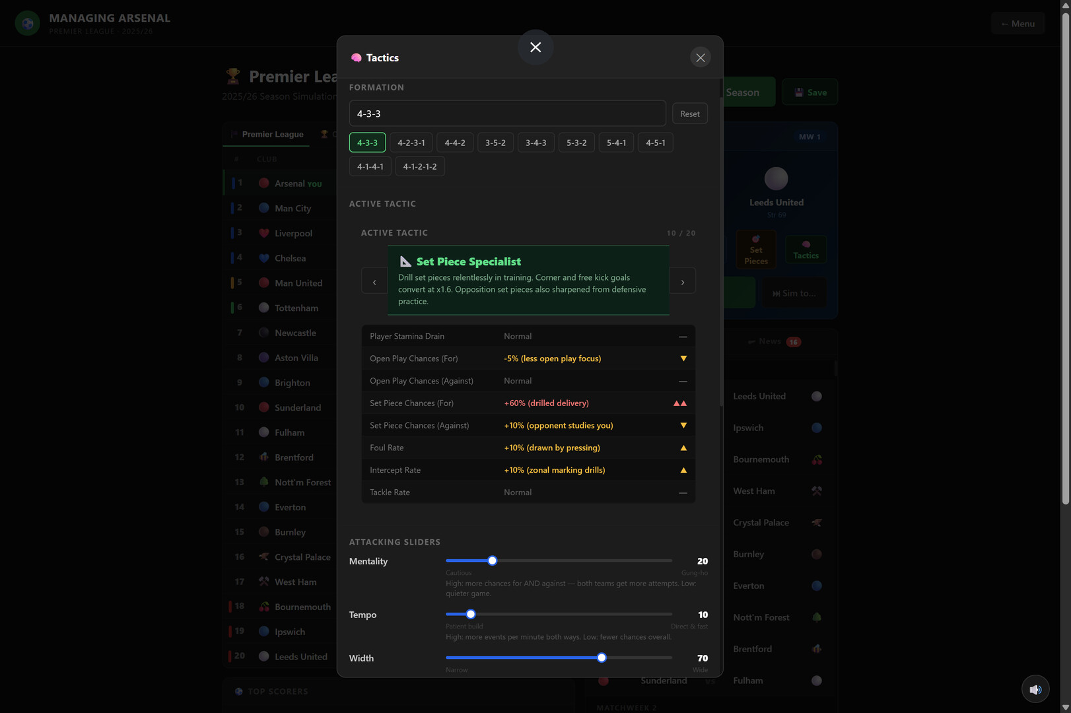Click the Set Piece Specialist ruler icon

405,261
